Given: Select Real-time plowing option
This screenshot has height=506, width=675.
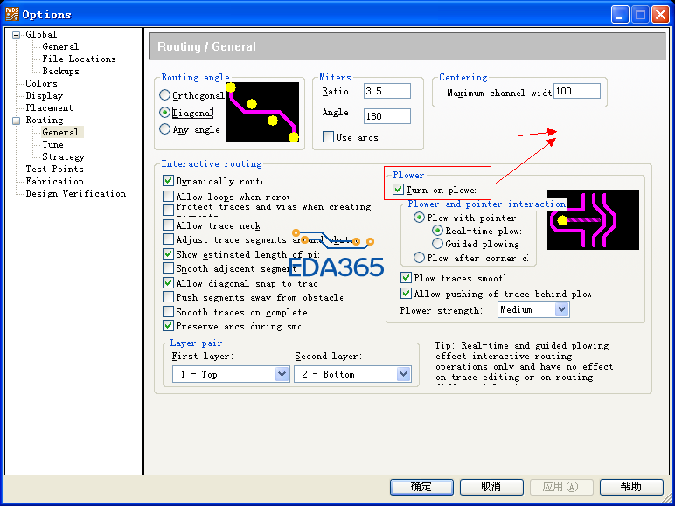Looking at the screenshot, I should coord(437,231).
